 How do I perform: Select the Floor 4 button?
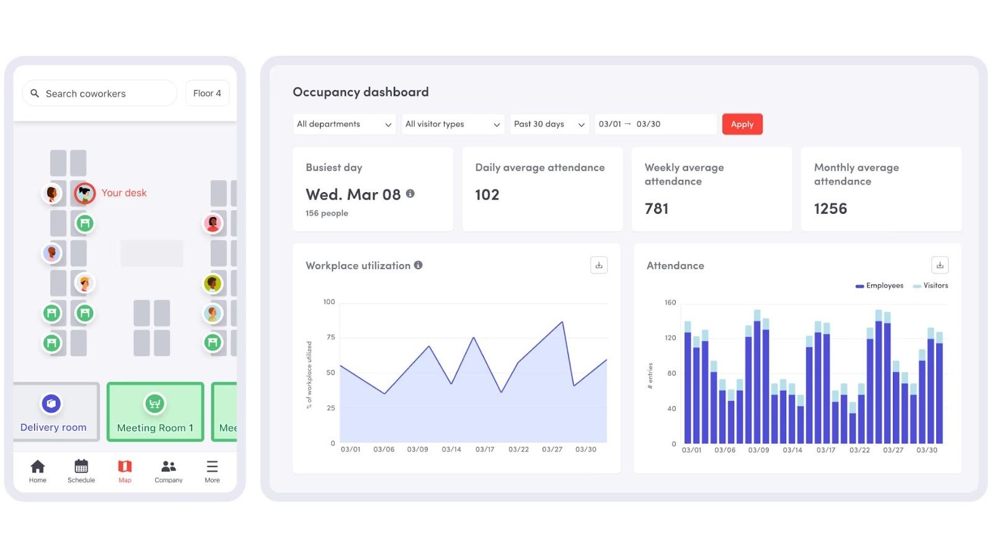point(207,93)
